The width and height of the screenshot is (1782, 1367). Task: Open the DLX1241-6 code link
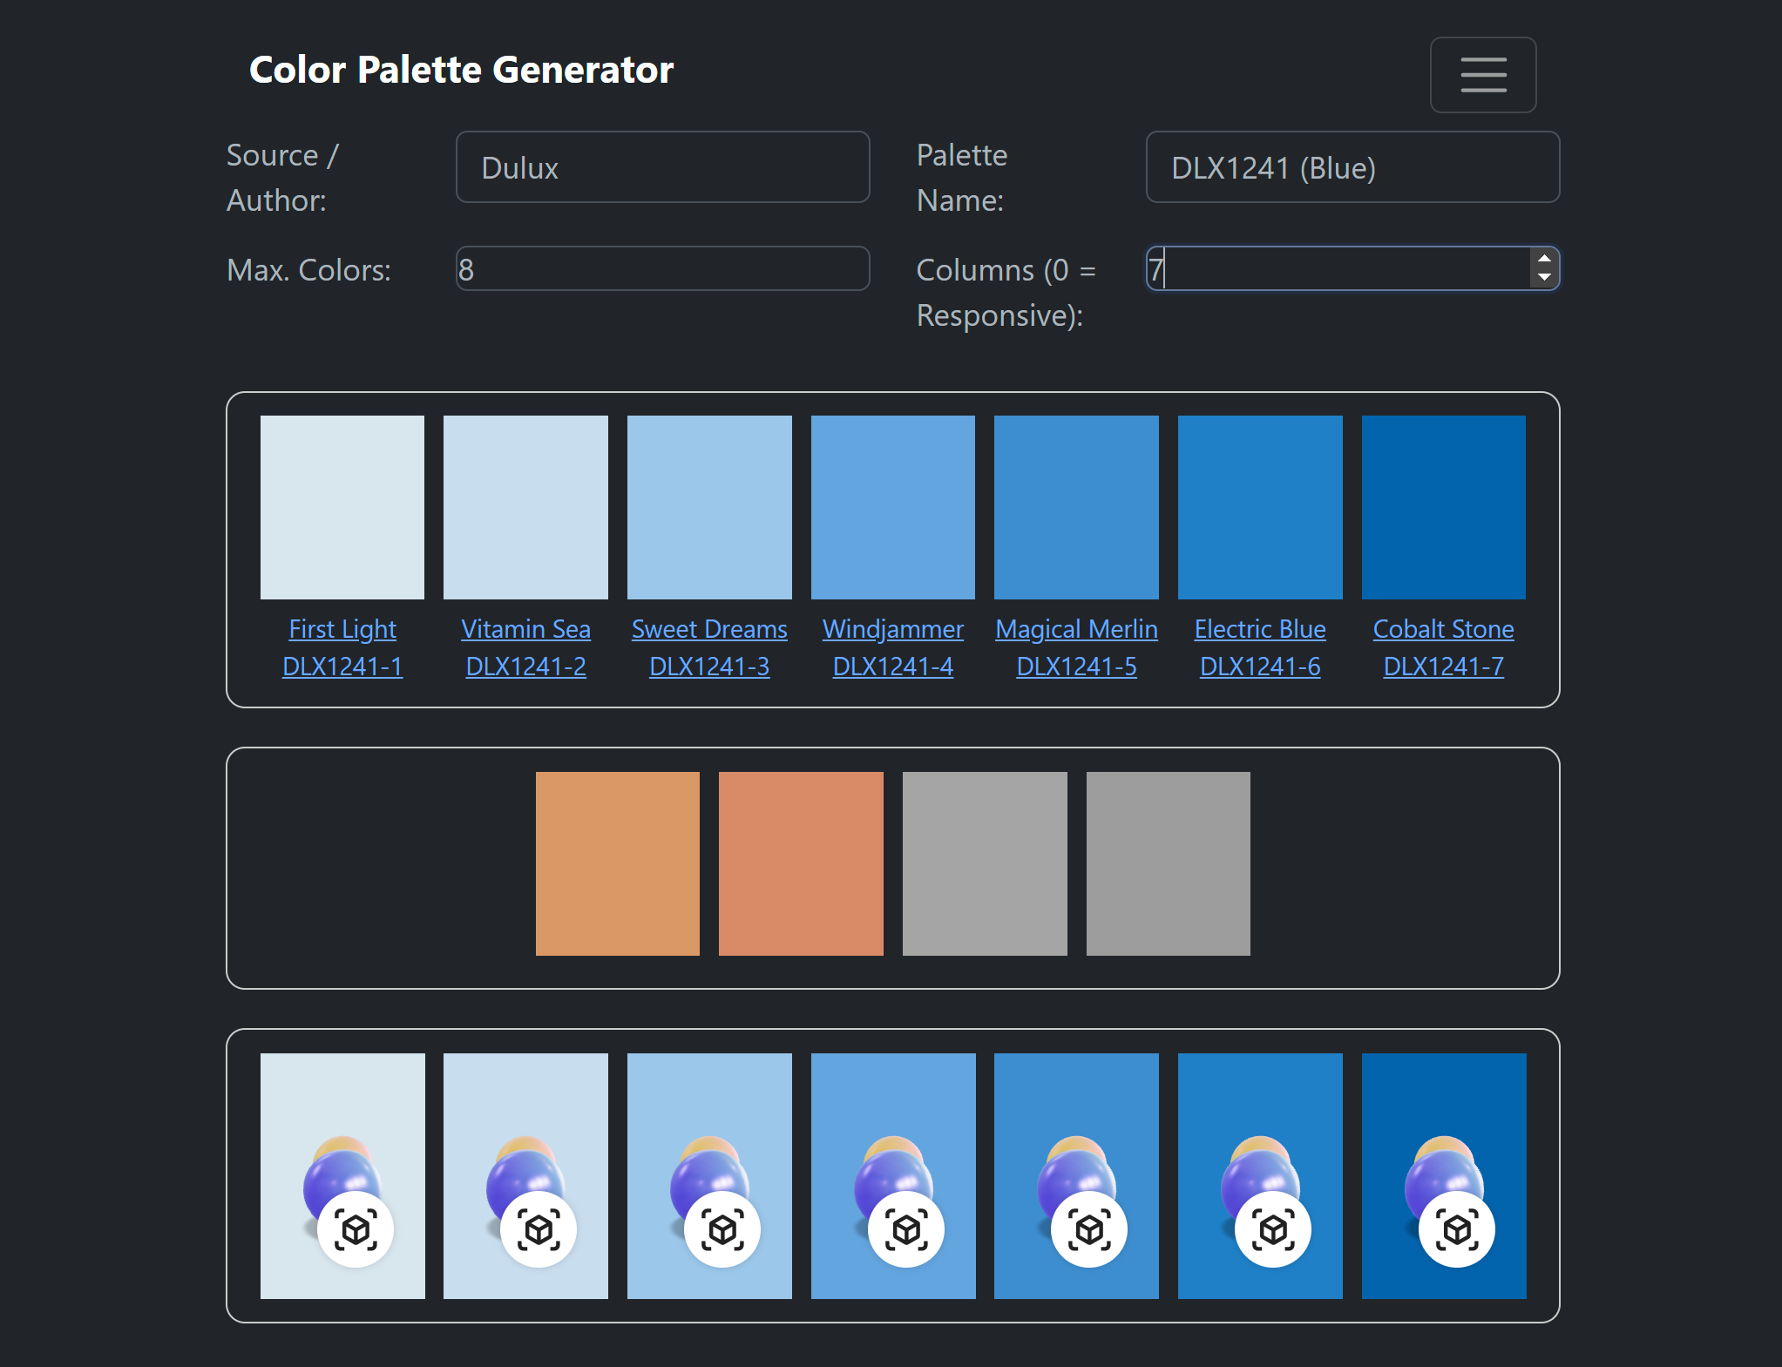pyautogui.click(x=1260, y=667)
